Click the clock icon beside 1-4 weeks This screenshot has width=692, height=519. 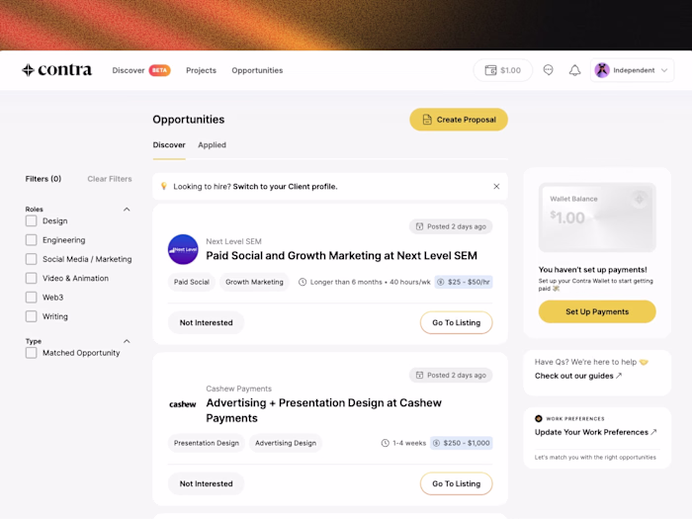pyautogui.click(x=386, y=443)
